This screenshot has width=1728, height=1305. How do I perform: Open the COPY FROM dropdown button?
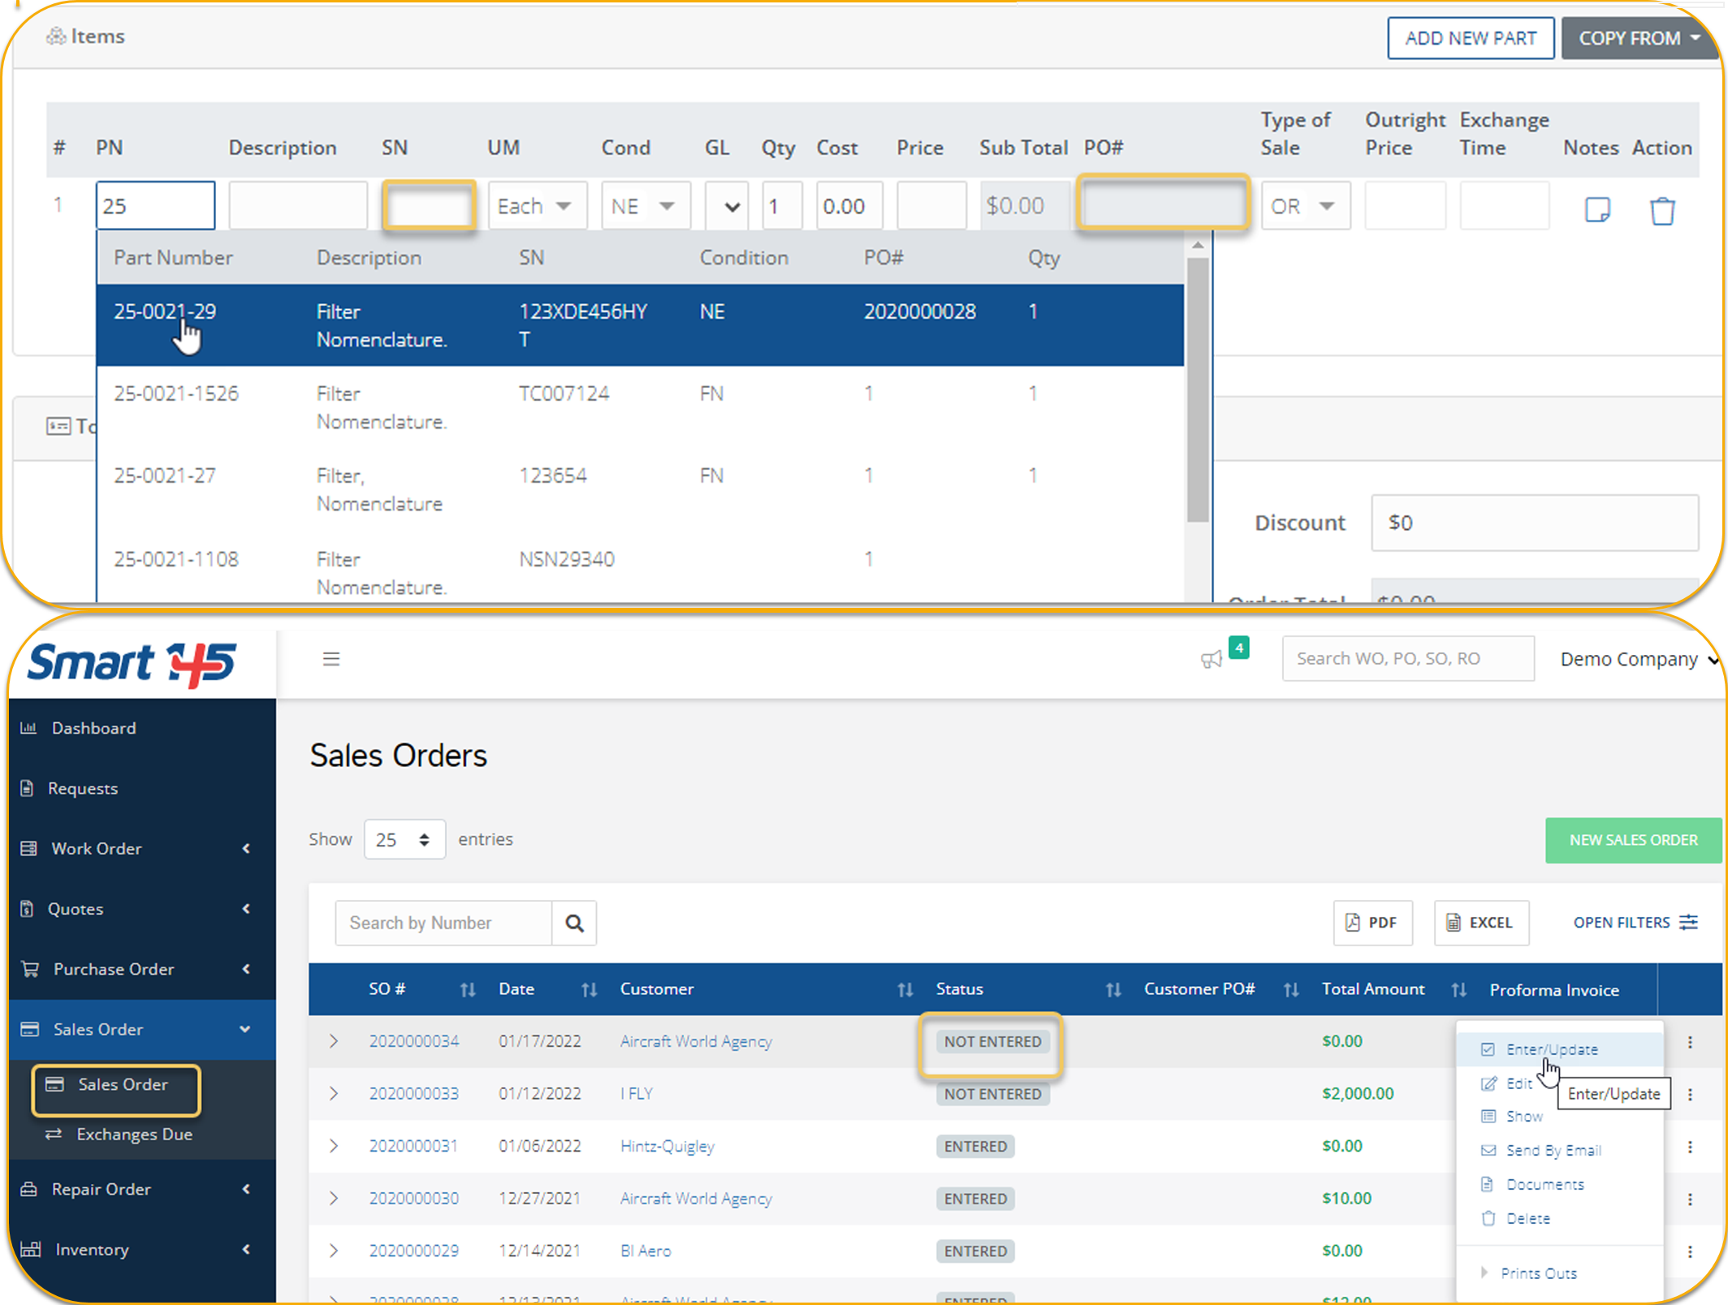click(1639, 38)
